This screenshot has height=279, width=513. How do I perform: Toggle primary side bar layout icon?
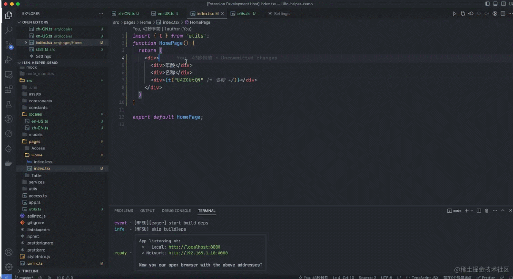coord(487,4)
